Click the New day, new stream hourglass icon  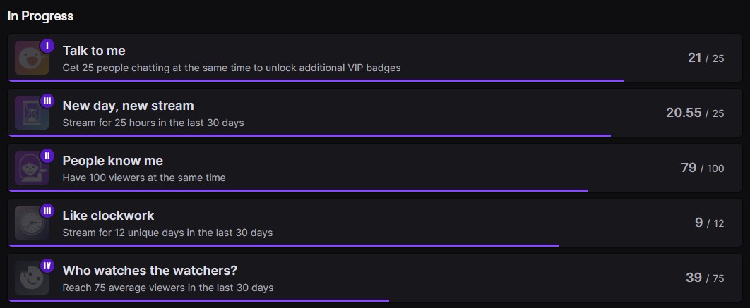31,113
